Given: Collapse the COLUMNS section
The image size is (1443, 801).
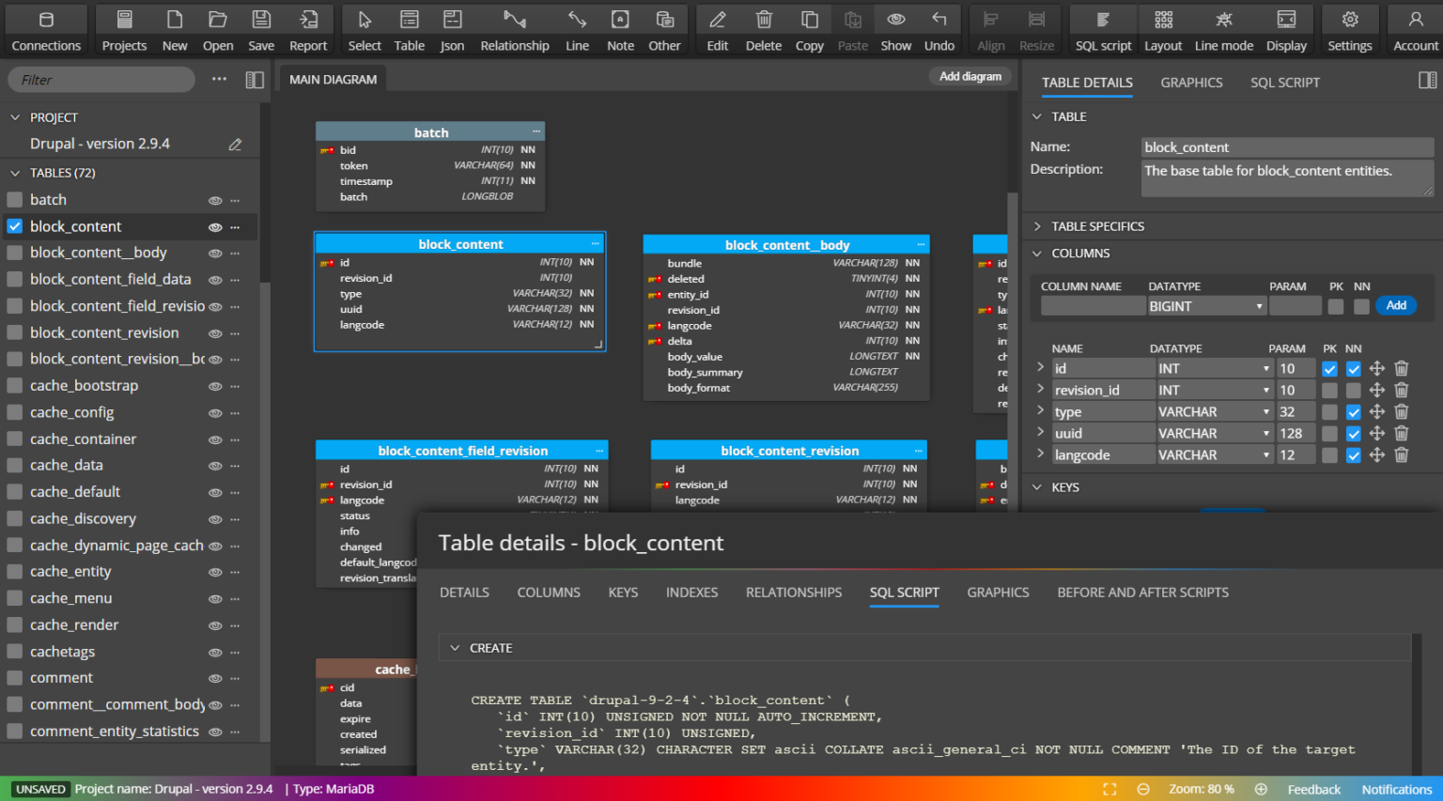Looking at the screenshot, I should (x=1036, y=253).
